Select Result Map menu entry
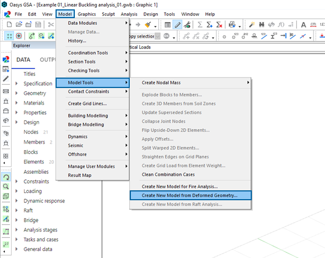Image resolution: width=325 pixels, height=258 pixels. tap(92, 175)
